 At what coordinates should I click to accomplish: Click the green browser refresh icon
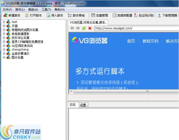point(84,28)
